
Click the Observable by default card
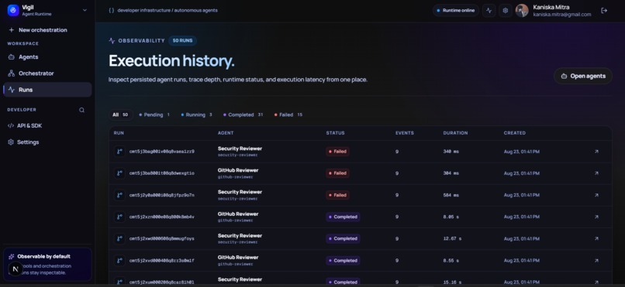coord(47,265)
